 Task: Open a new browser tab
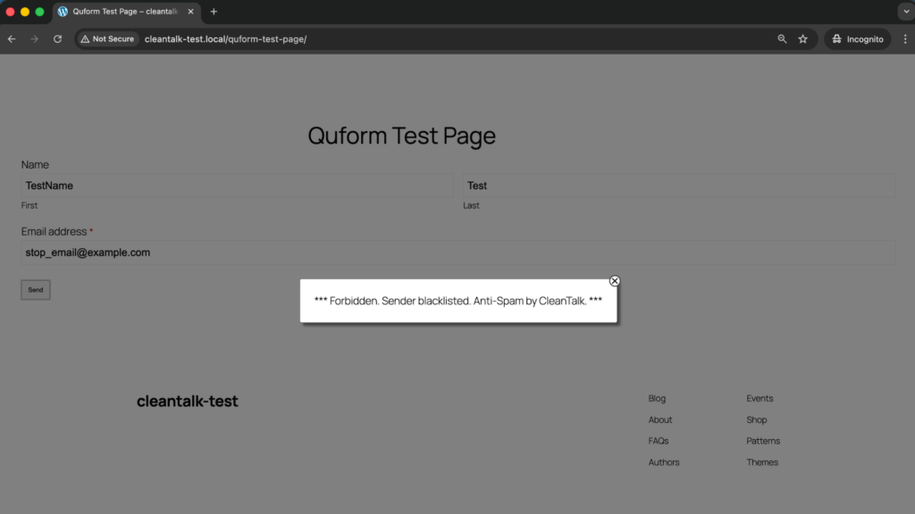[214, 12]
